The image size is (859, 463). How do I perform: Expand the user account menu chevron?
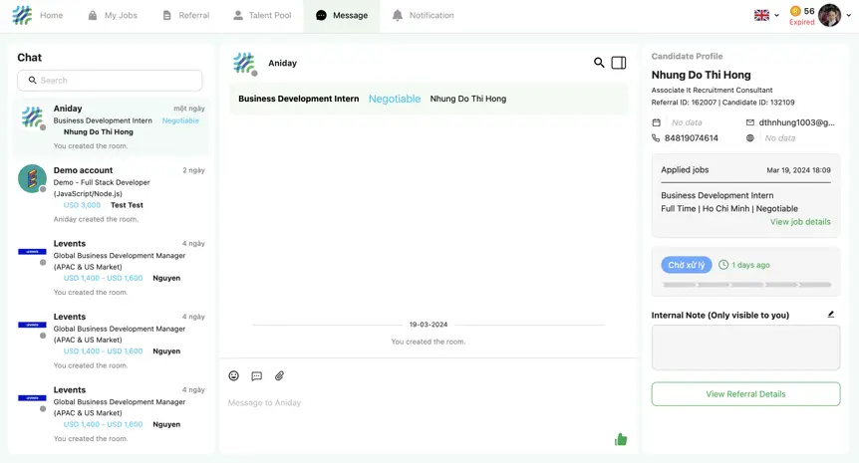[x=849, y=15]
